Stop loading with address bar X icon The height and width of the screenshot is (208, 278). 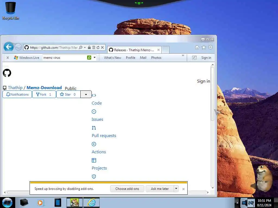[x=102, y=47]
